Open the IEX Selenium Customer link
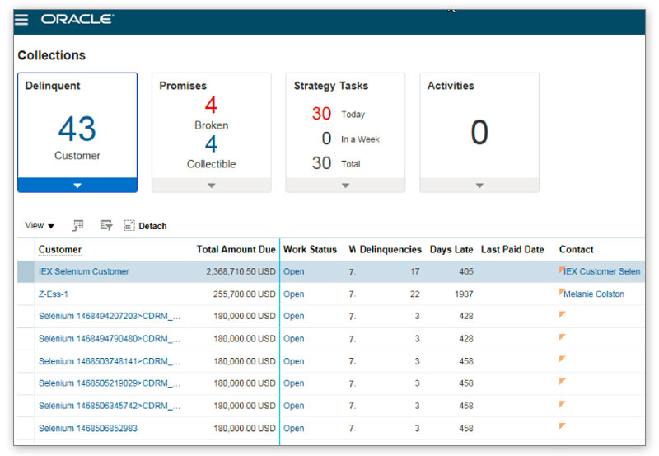659x456 pixels. (x=83, y=271)
